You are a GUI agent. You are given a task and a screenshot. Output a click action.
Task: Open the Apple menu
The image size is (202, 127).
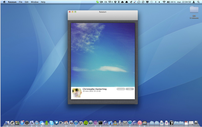[x=4, y=2]
